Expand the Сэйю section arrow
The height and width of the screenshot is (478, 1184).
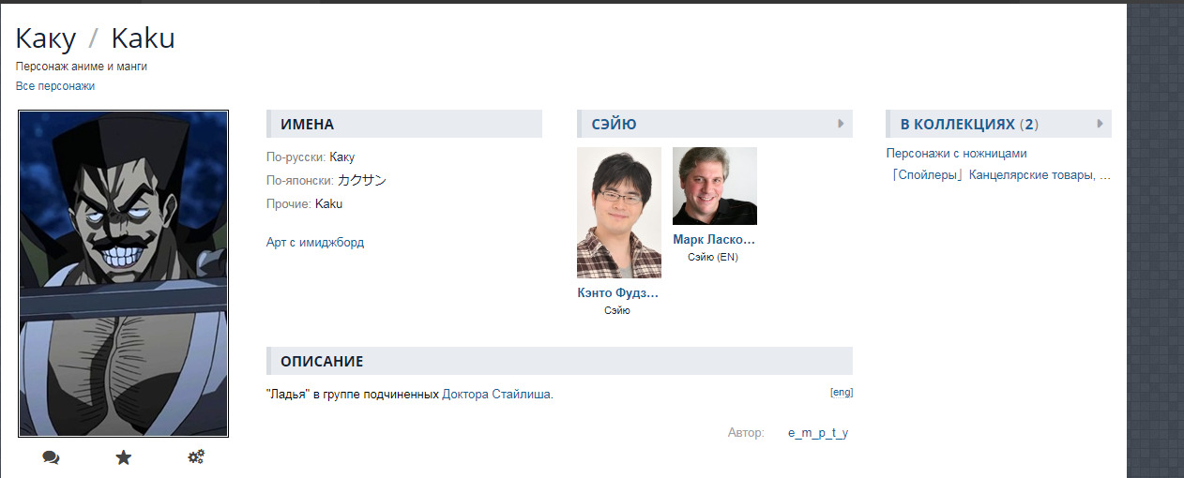coord(842,124)
